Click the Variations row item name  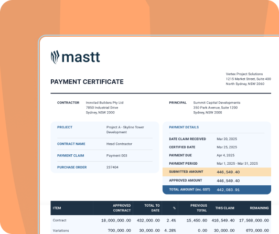61,230
